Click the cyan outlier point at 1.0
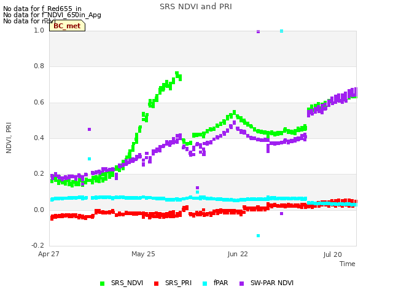 coord(281,31)
